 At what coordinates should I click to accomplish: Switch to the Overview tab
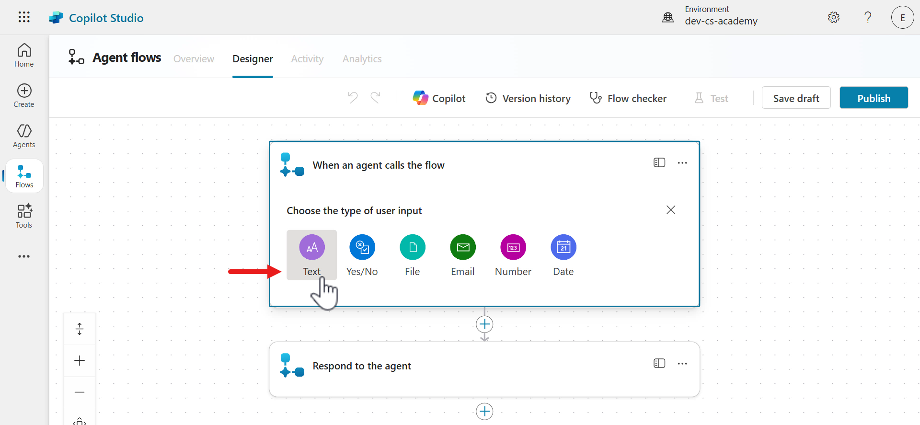[x=194, y=59]
